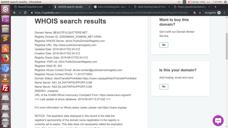Click Go under Is this your domain
This screenshot has height=128, width=228.
tap(164, 87)
